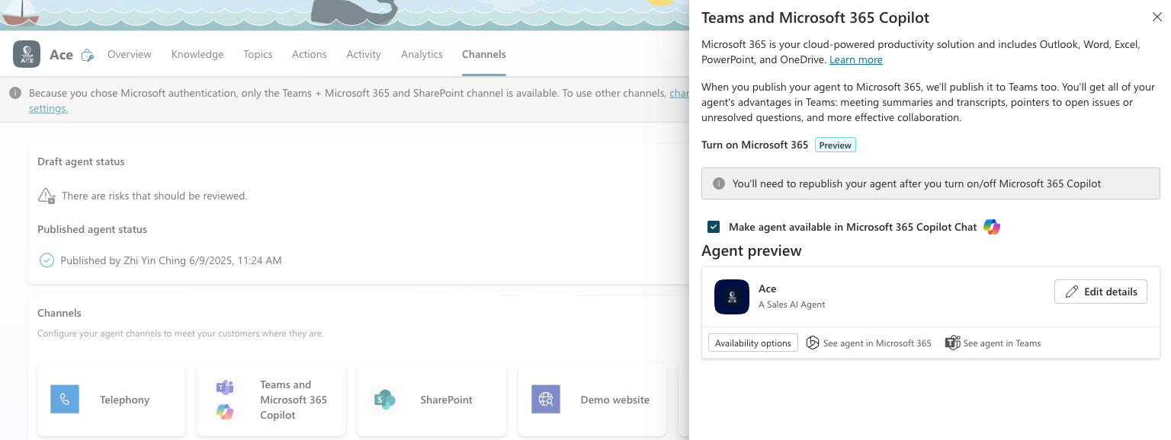Click 'Published by Zhi Yin Ching' status text

[x=171, y=260]
